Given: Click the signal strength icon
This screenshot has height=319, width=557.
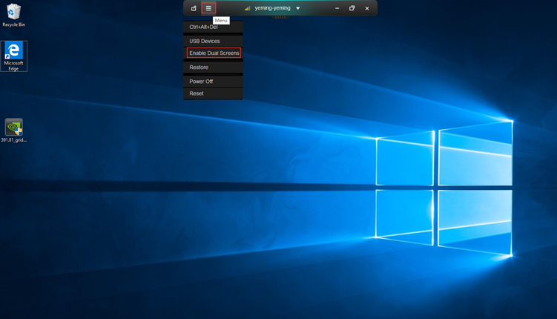Looking at the screenshot, I should [x=247, y=8].
